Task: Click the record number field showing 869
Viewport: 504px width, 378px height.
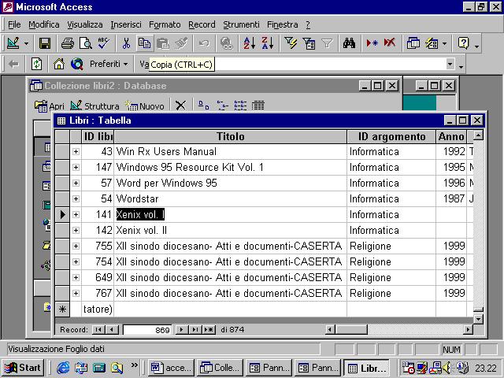Action: click(147, 330)
